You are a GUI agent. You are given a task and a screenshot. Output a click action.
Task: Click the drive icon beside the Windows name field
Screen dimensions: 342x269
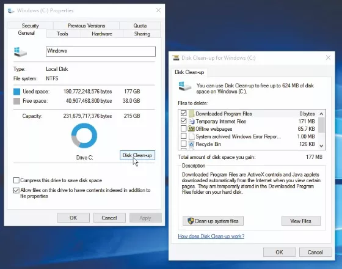(20, 52)
